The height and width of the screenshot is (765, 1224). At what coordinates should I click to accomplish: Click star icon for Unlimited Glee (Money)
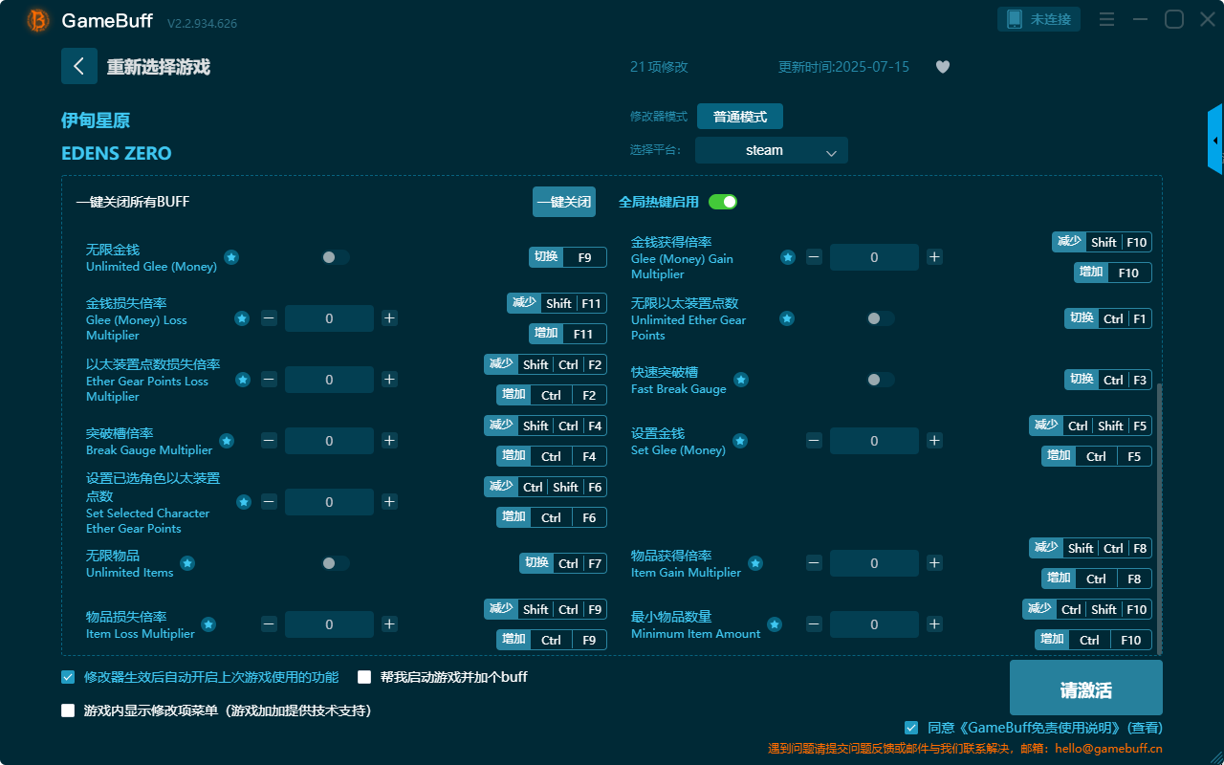coord(231,257)
